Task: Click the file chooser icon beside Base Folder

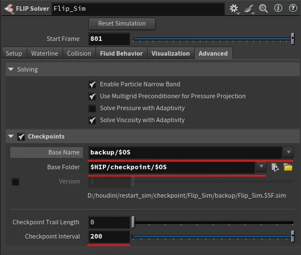Action: pos(275,167)
